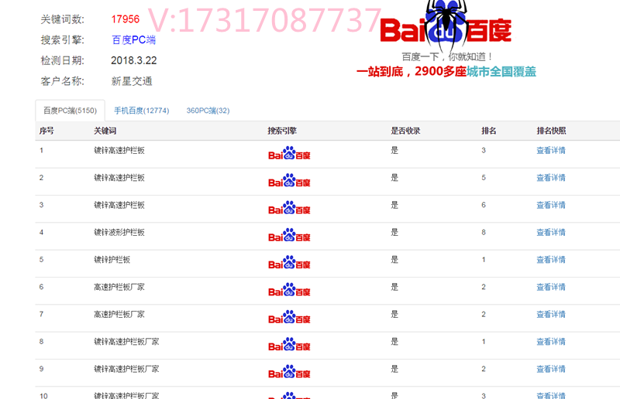Click 是 indexed value in row 1

(x=394, y=150)
